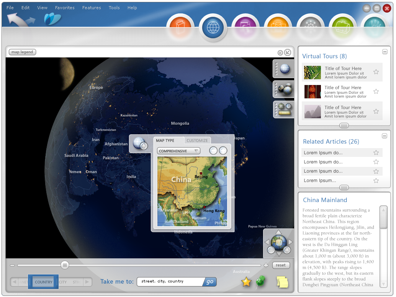Switch to the CUSTOMIZE tab
This screenshot has height=297, width=396.
point(197,140)
